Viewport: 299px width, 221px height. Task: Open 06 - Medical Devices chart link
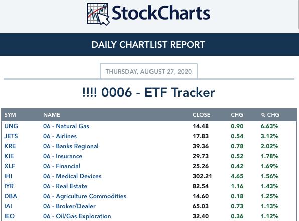[72, 176]
